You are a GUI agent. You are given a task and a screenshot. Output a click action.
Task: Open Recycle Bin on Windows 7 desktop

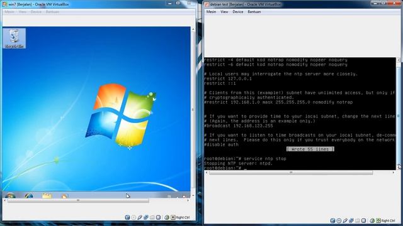[x=14, y=38]
